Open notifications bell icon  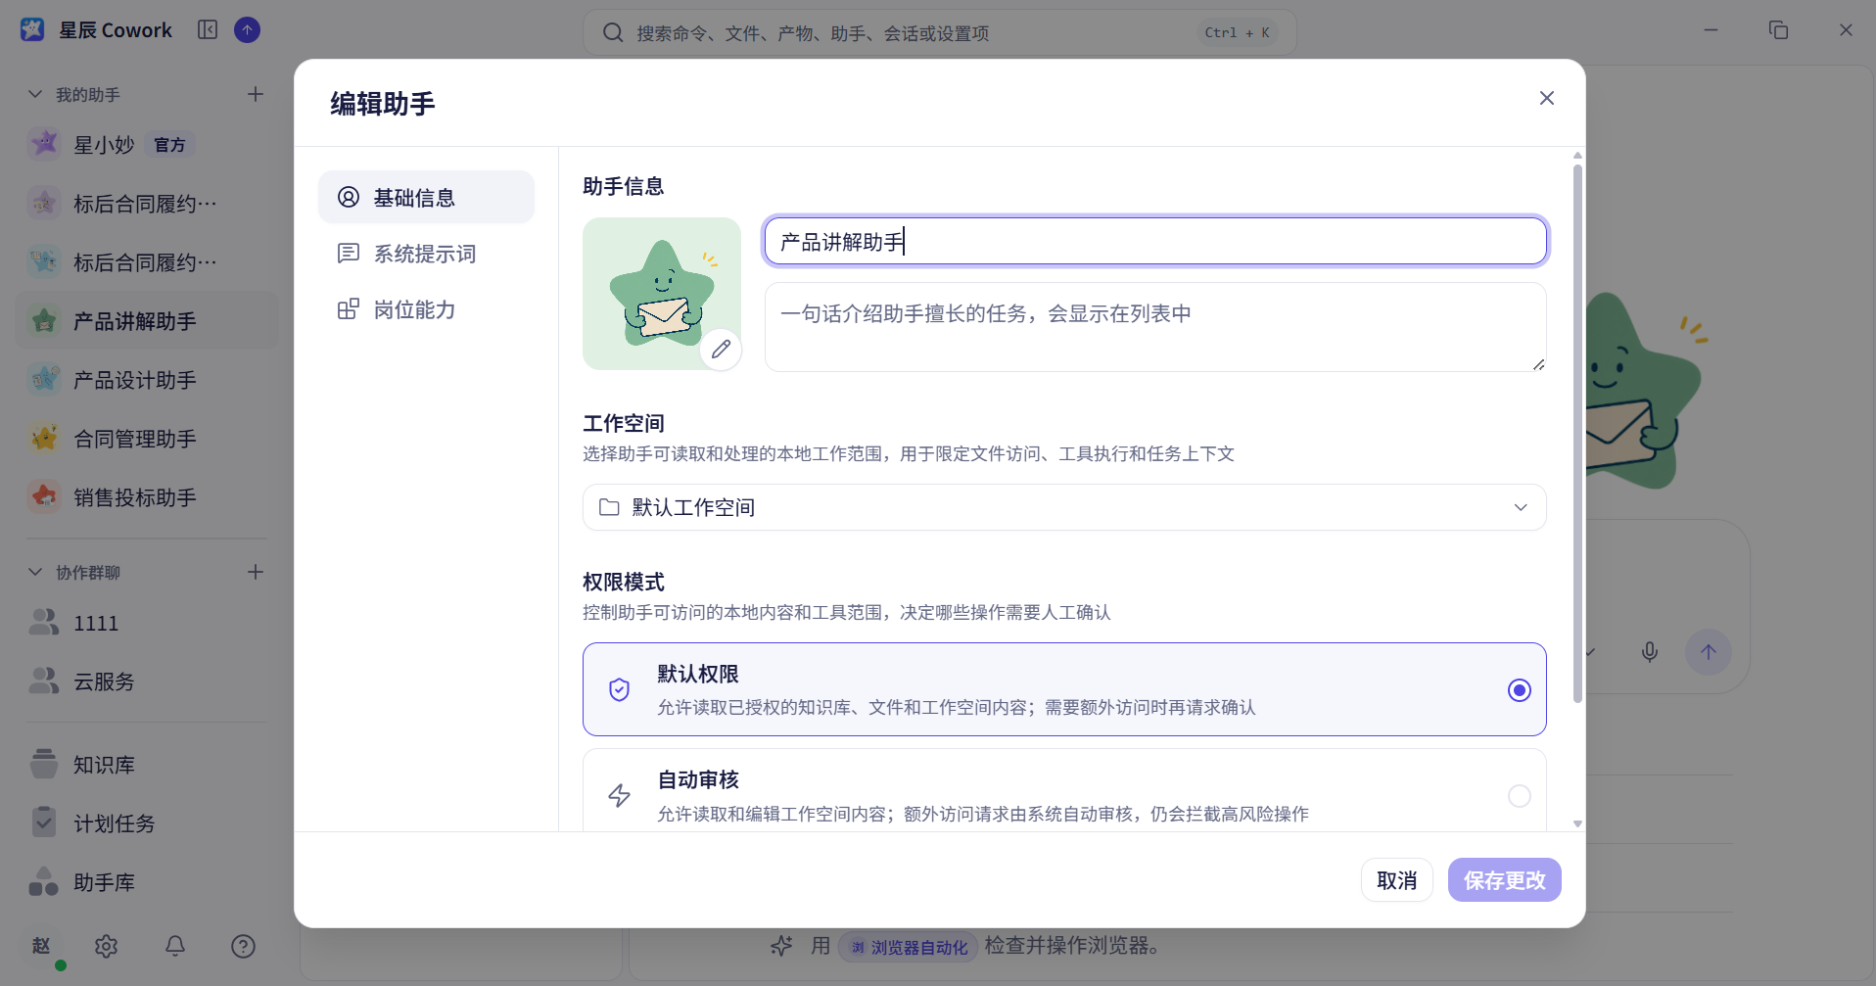pyautogui.click(x=175, y=946)
